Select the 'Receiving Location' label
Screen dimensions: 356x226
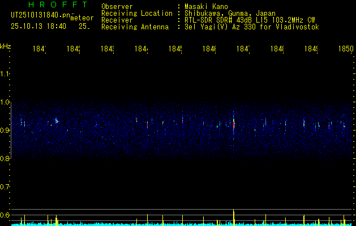pyautogui.click(x=136, y=13)
